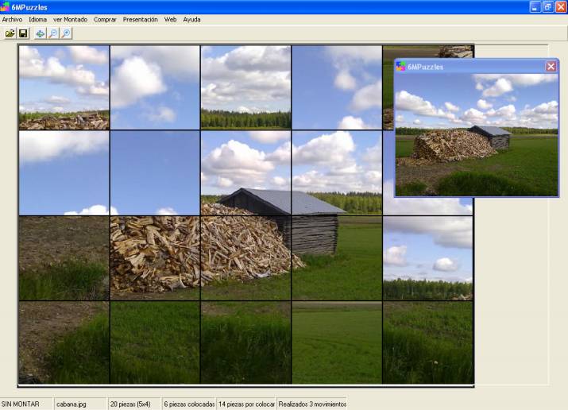Click the assembled cabin preview picture

477,135
